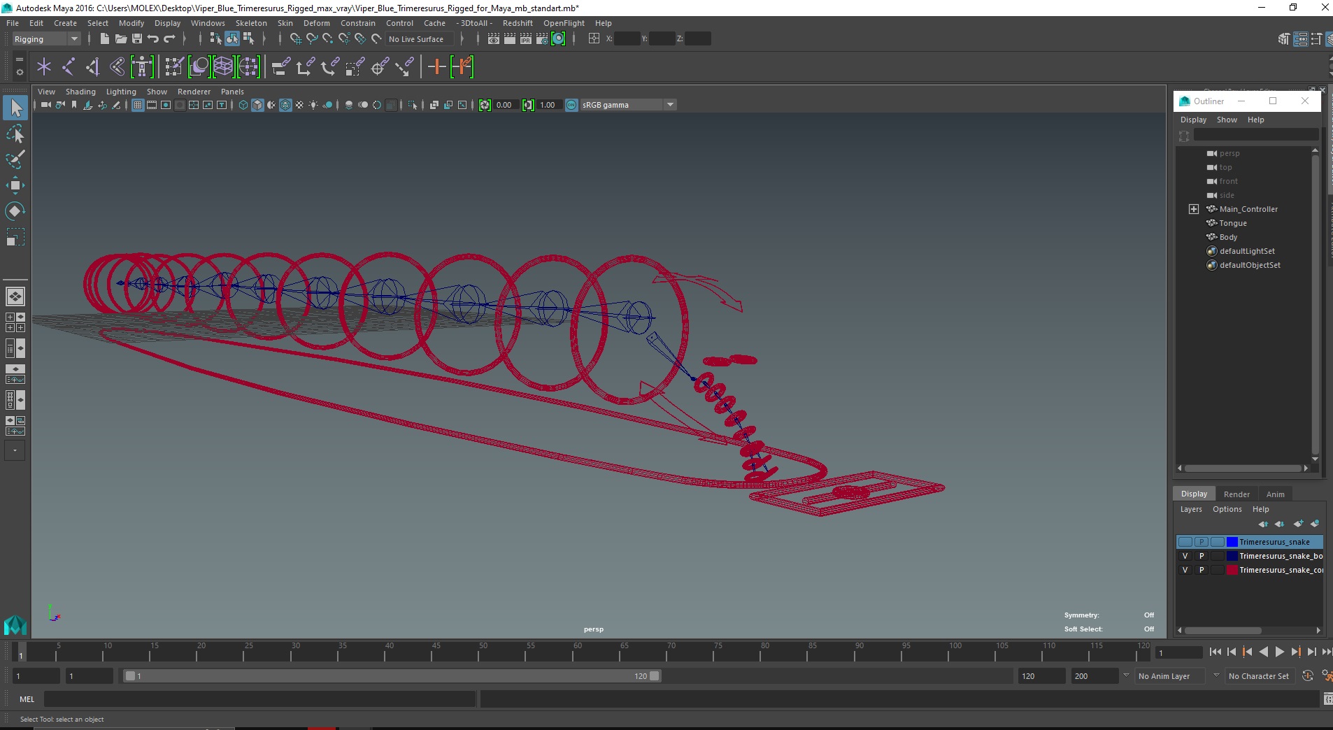Open the sRGB gamma view transform dropdown

click(670, 105)
